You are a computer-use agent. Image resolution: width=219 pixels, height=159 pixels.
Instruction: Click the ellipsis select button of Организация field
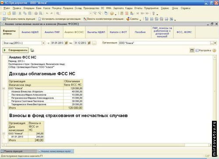pos(212,43)
